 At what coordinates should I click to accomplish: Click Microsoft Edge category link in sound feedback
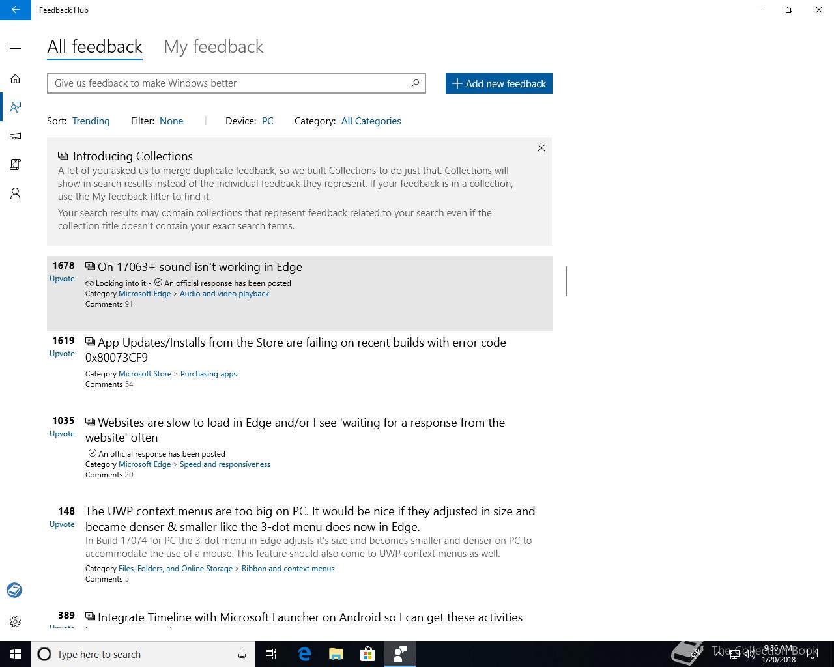click(145, 294)
